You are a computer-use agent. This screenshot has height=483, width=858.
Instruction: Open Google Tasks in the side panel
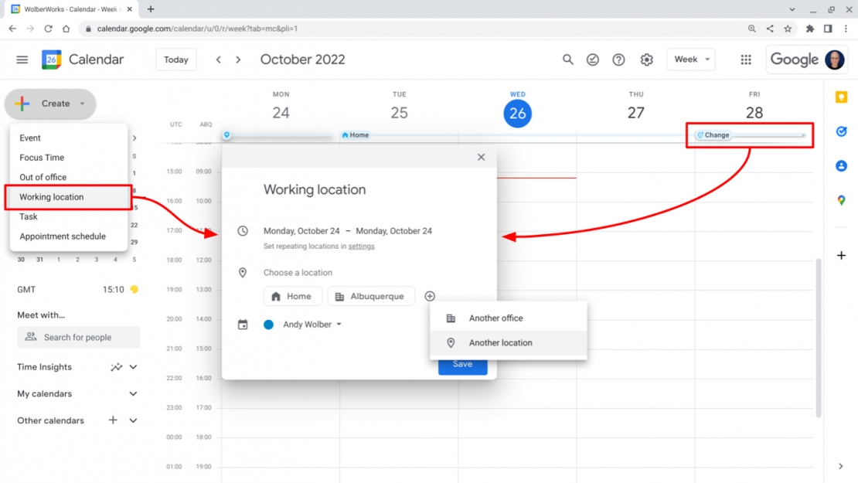click(841, 131)
